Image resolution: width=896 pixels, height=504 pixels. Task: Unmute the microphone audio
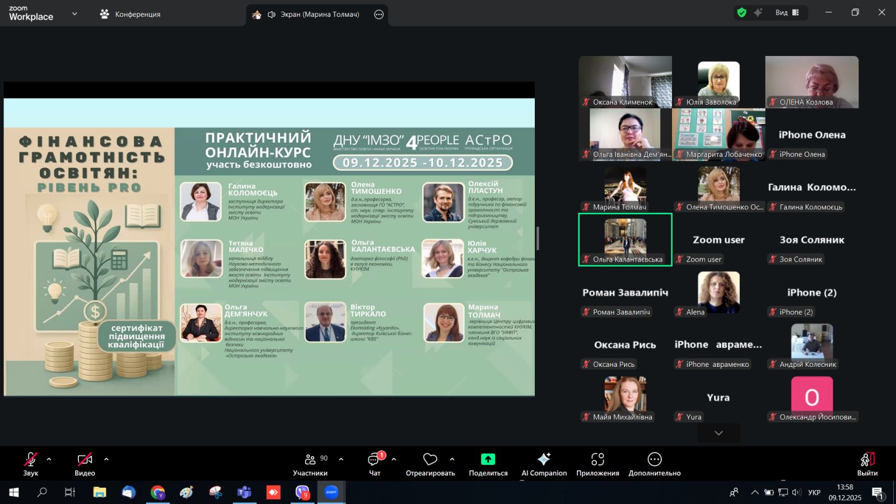coord(30,460)
